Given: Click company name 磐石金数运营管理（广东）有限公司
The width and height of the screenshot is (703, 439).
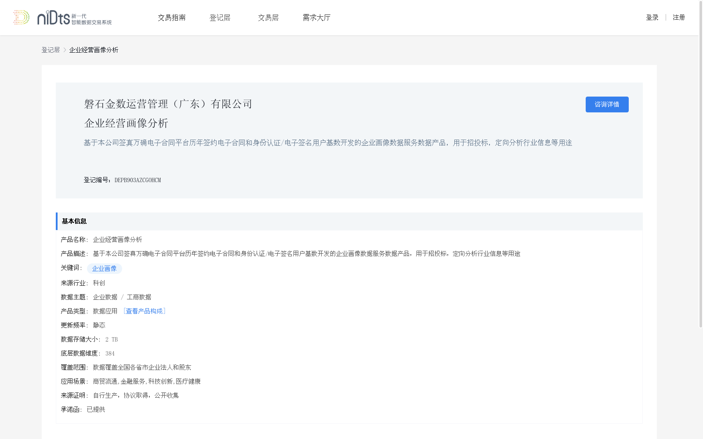Looking at the screenshot, I should (x=168, y=104).
